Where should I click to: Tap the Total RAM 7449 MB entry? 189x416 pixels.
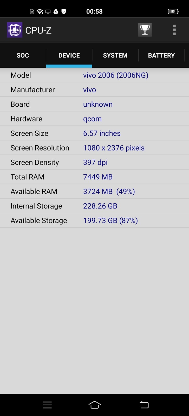pyautogui.click(x=98, y=177)
